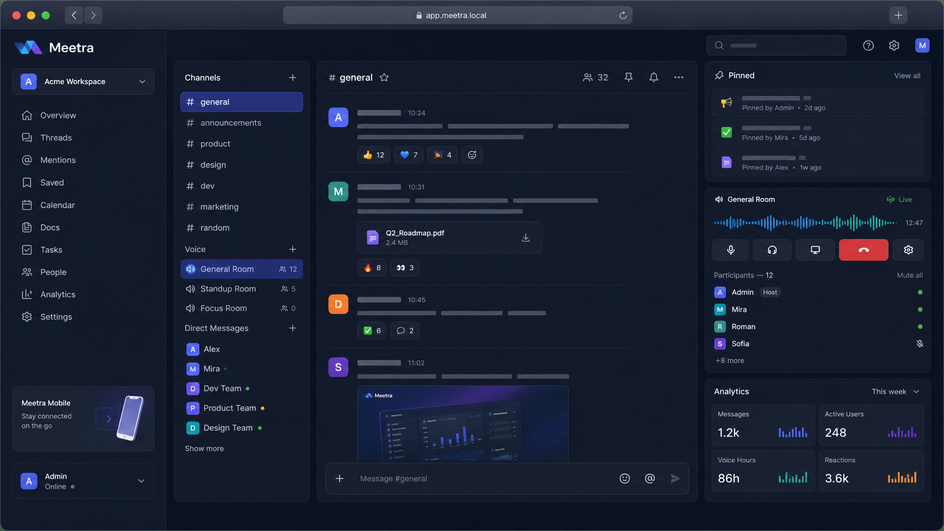Open the help icon
944x531 pixels.
[868, 46]
